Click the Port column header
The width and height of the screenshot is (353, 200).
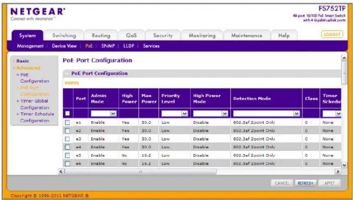click(x=81, y=98)
